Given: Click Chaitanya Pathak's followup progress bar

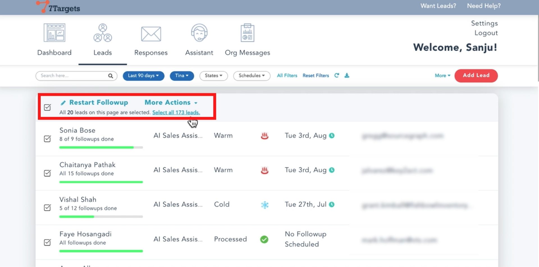Looking at the screenshot, I should (x=101, y=182).
